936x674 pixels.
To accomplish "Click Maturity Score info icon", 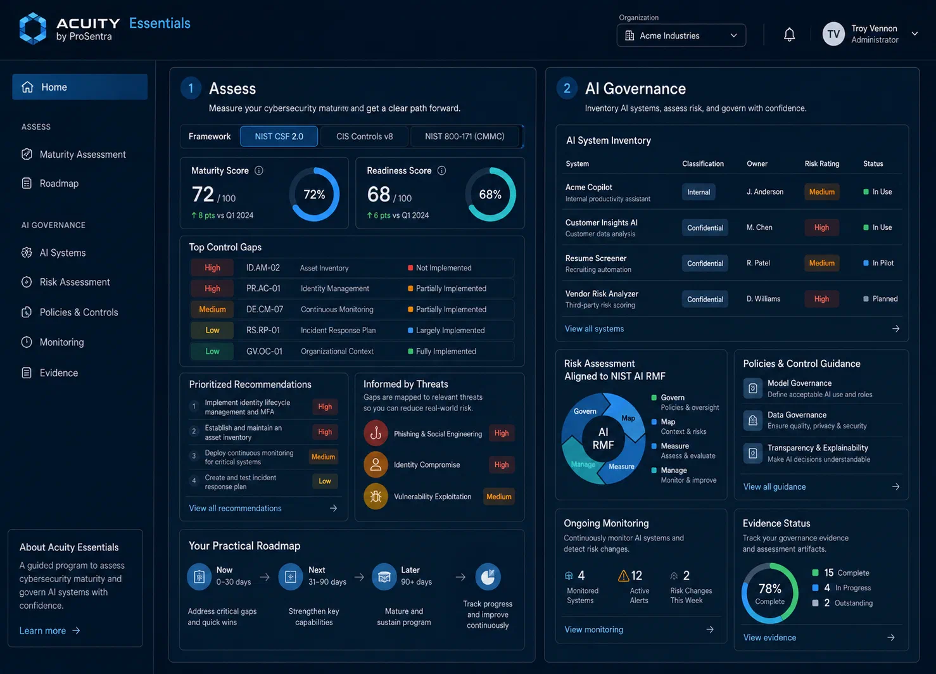I will pos(259,170).
